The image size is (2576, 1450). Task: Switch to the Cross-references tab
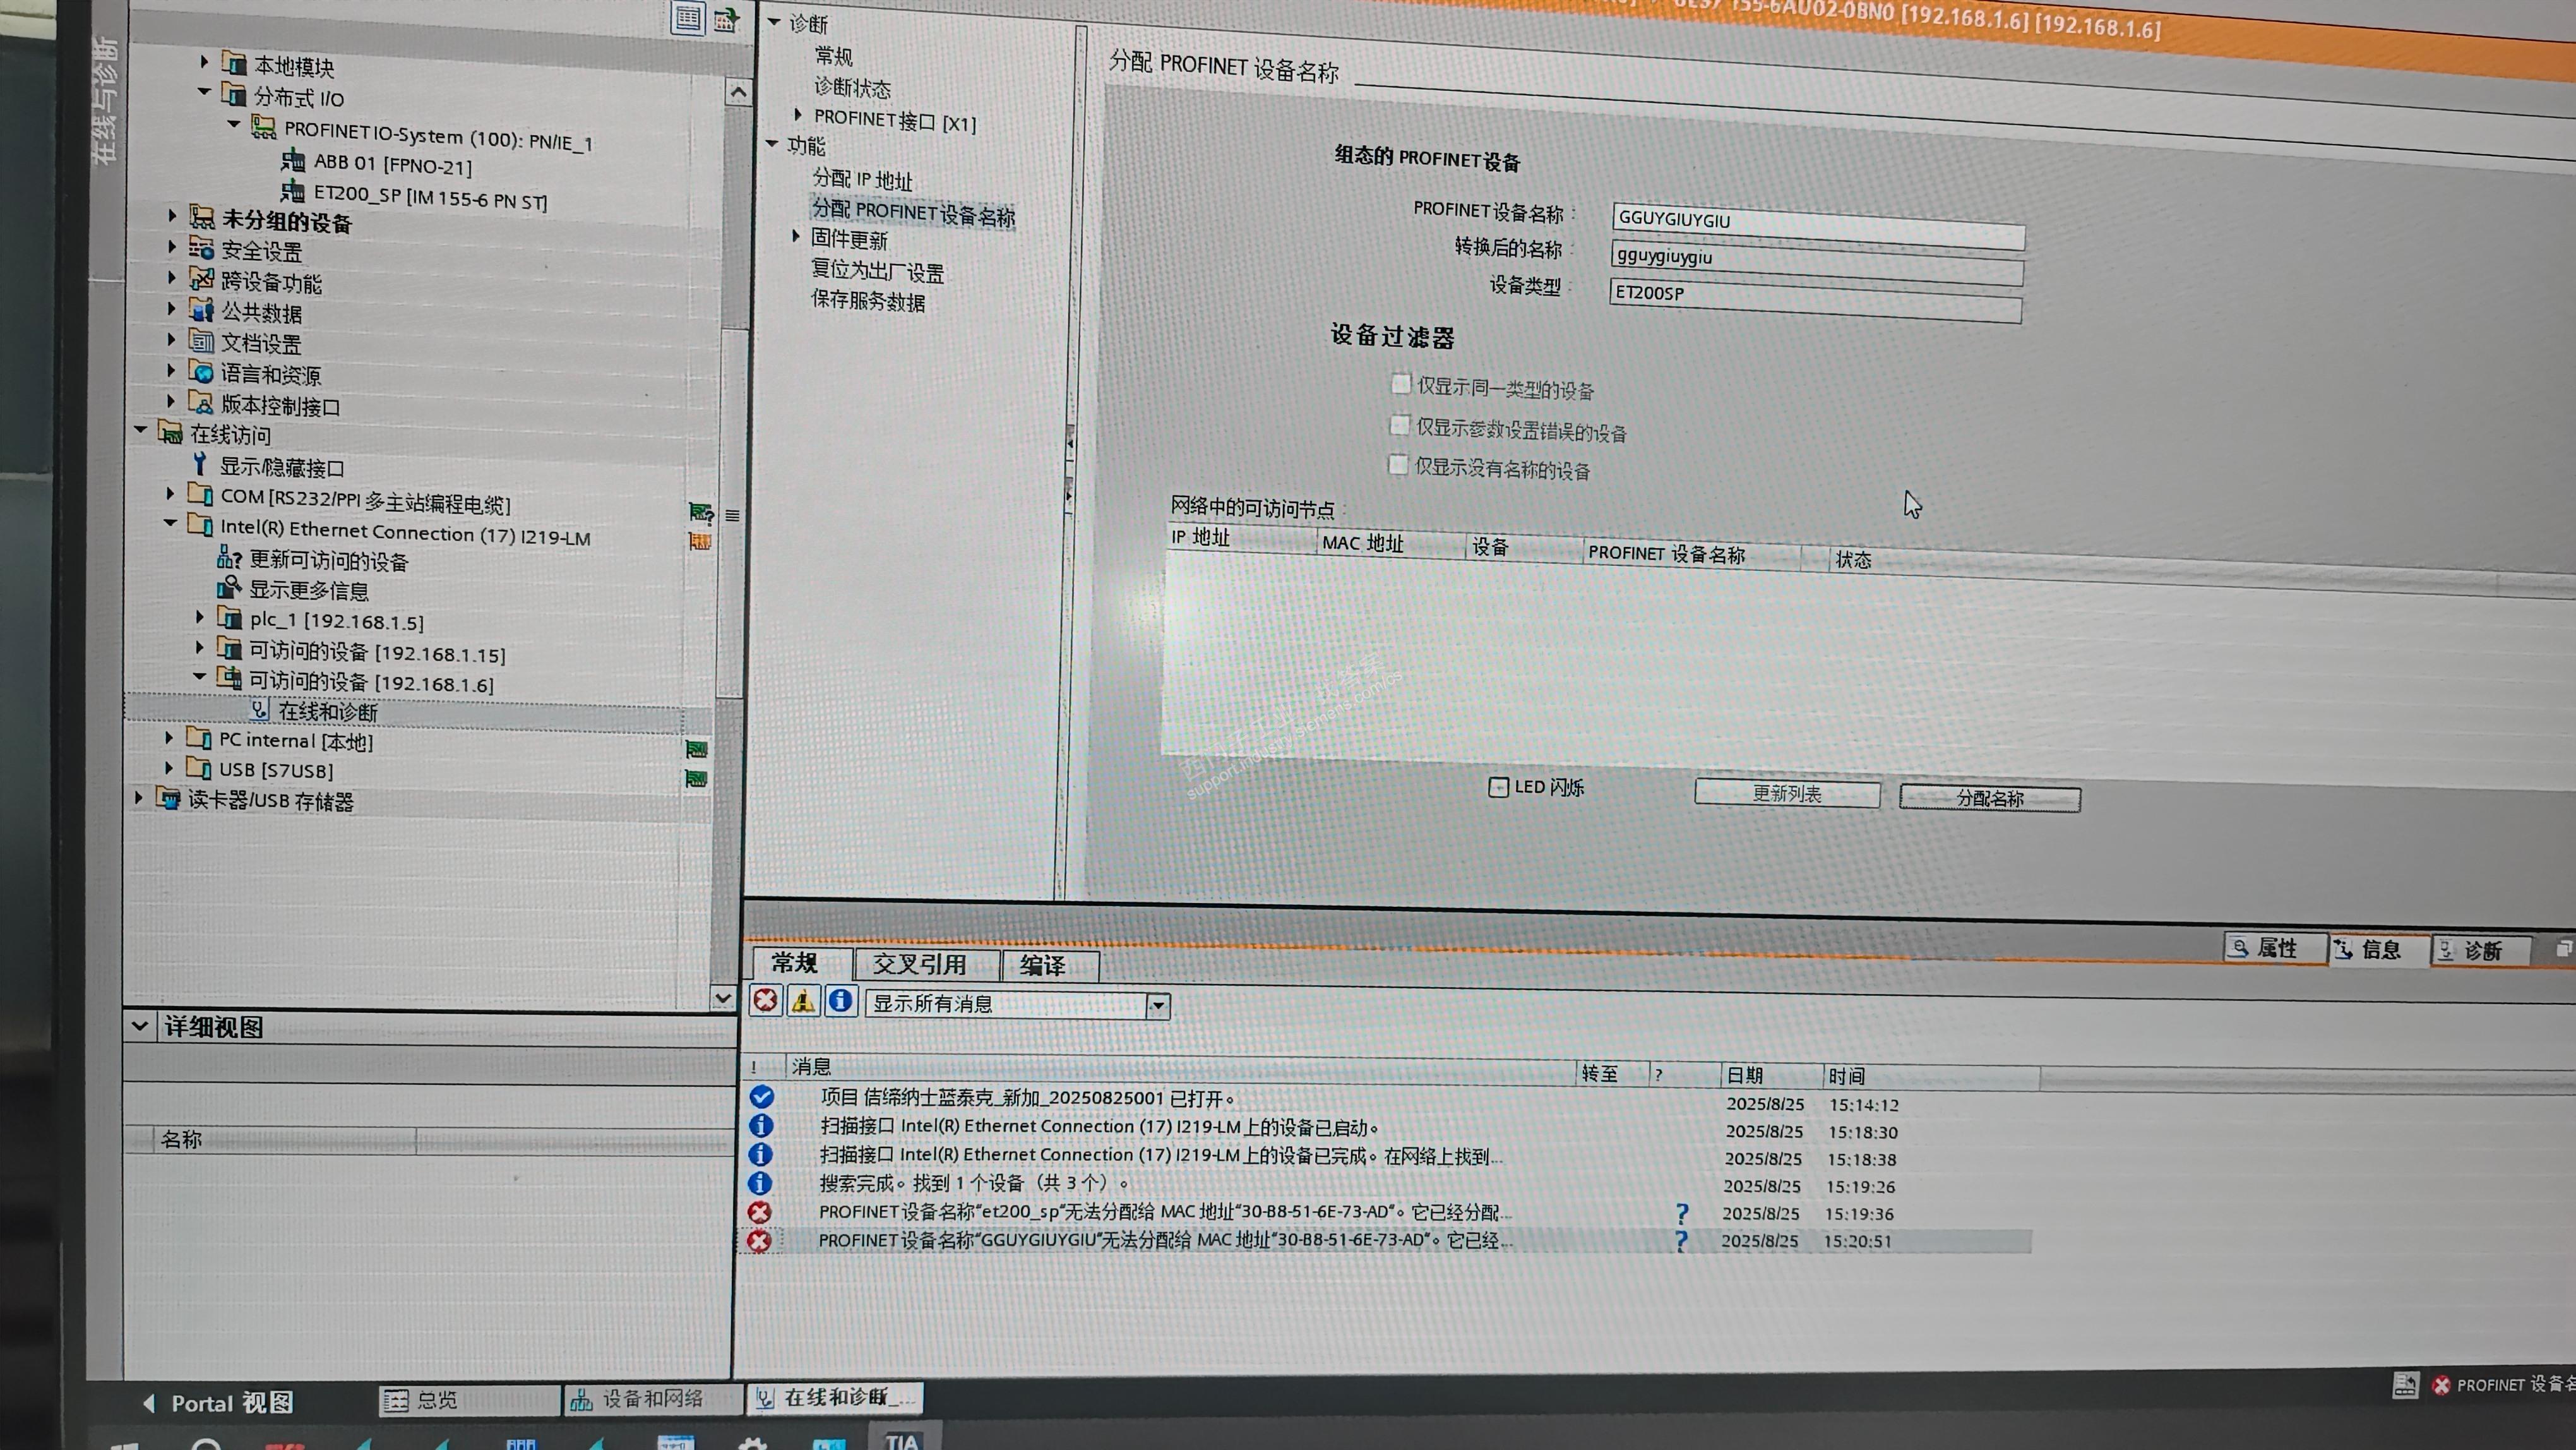click(x=919, y=964)
